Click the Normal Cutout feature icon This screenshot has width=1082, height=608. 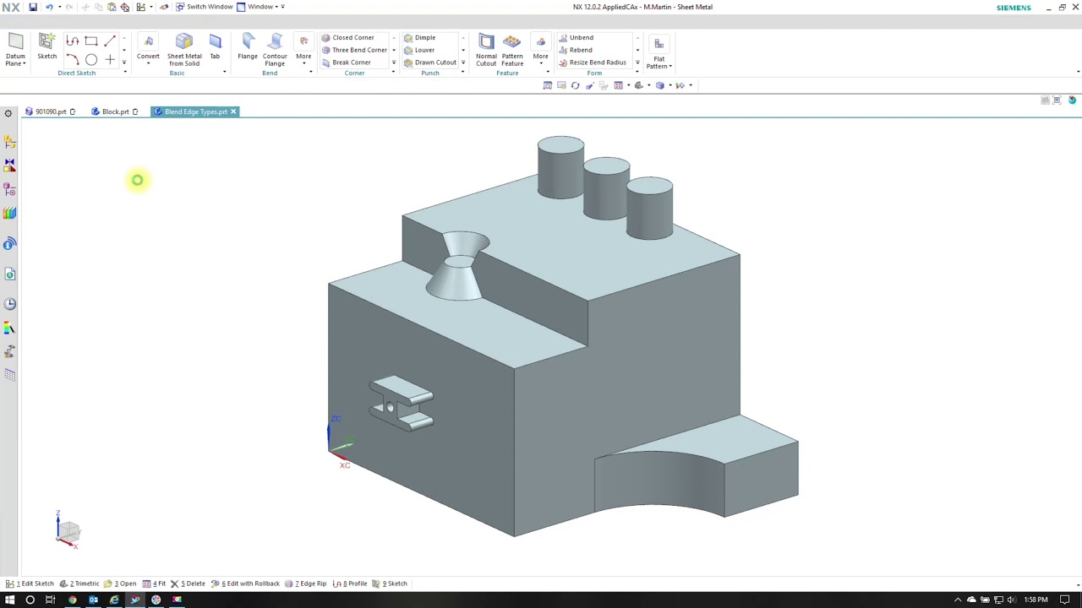486,50
